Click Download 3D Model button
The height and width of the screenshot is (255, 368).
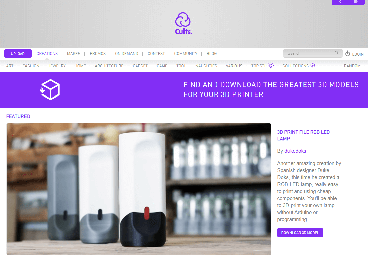tap(300, 233)
